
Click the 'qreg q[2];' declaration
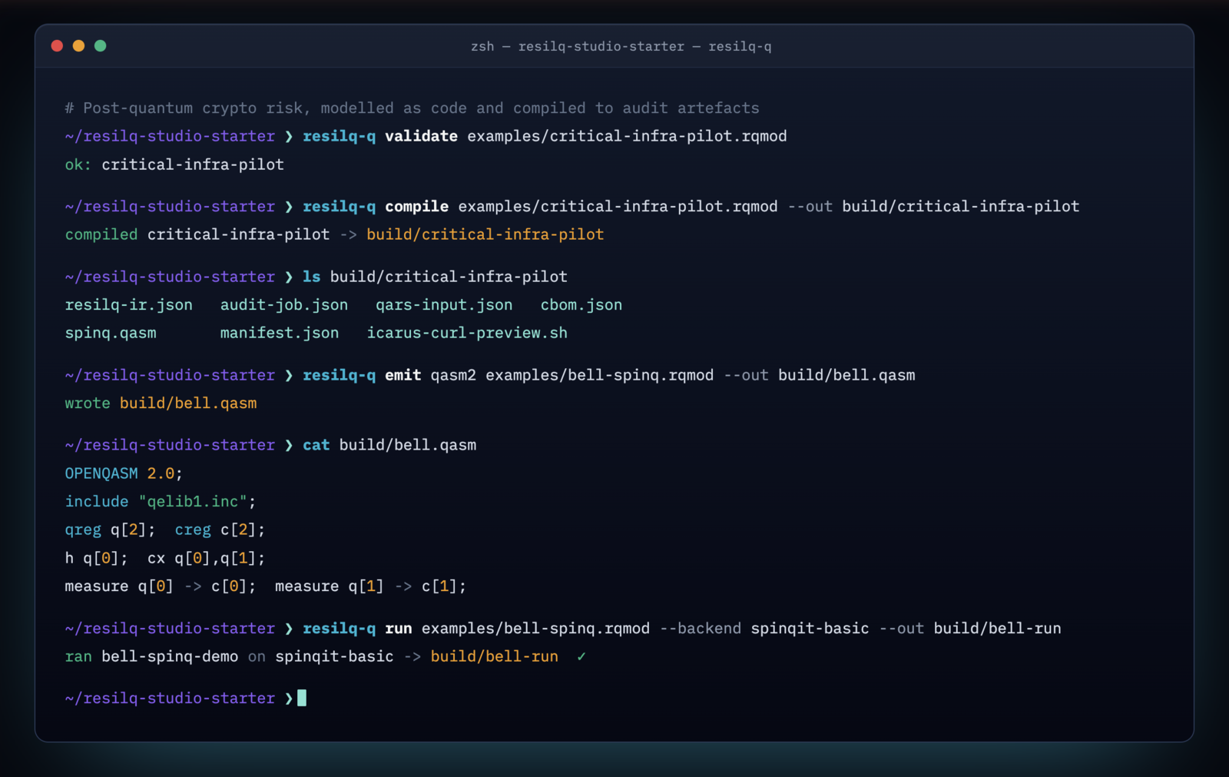click(x=110, y=530)
